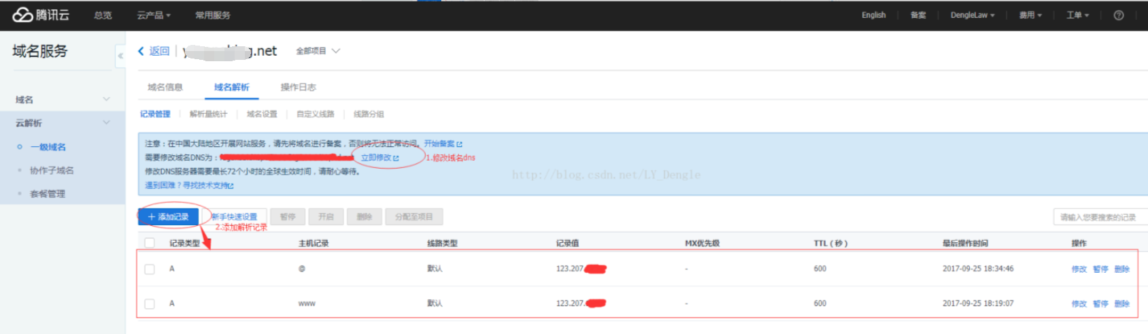Open 备案 in the top bar

click(x=918, y=15)
